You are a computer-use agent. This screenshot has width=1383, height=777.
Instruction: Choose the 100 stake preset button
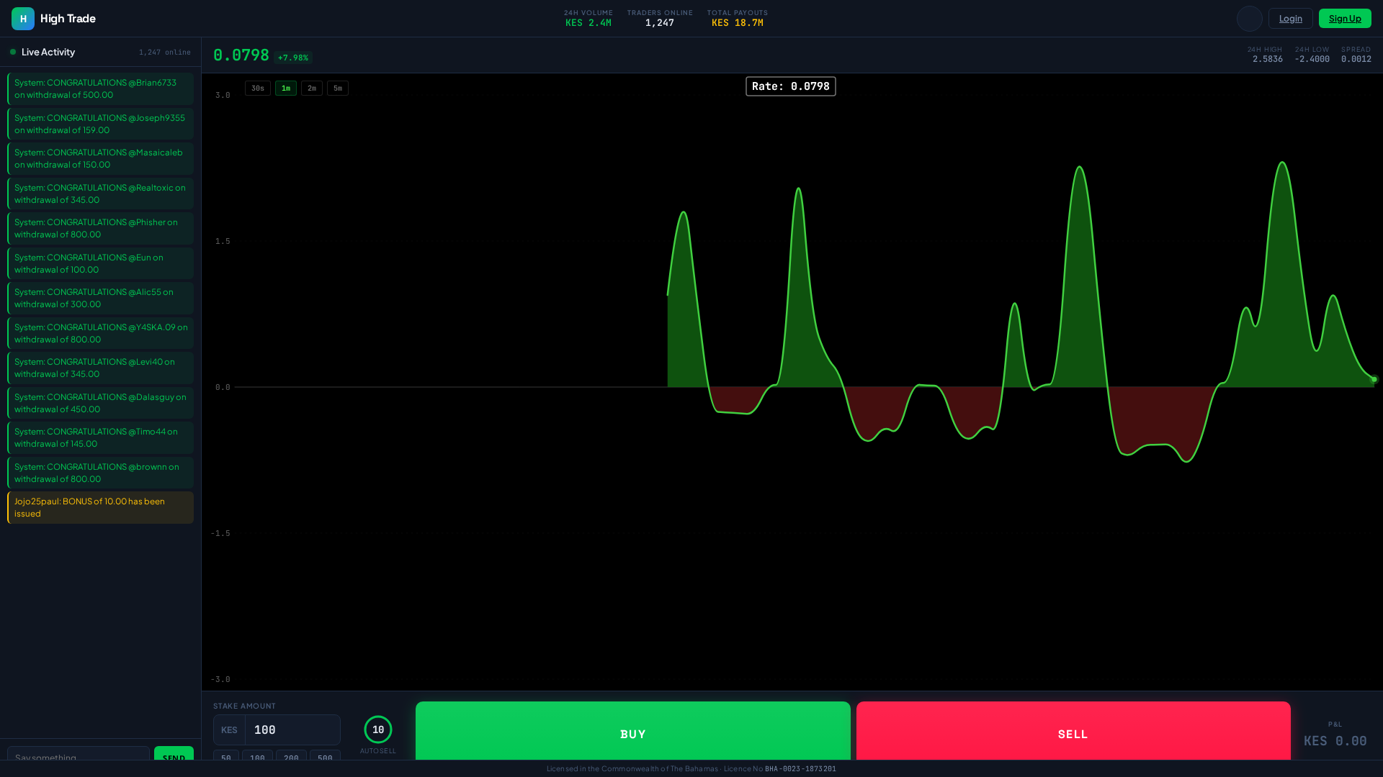(x=257, y=755)
